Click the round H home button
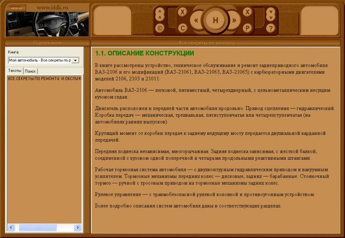This screenshot has height=238, width=345. 215,20
